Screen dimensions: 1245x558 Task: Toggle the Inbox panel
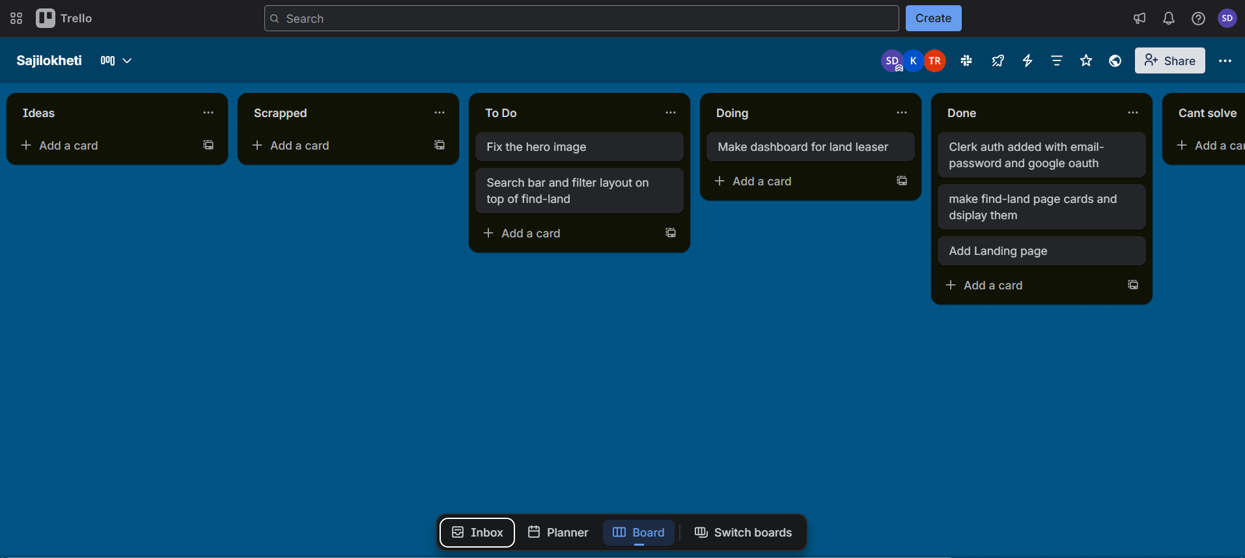pos(477,533)
